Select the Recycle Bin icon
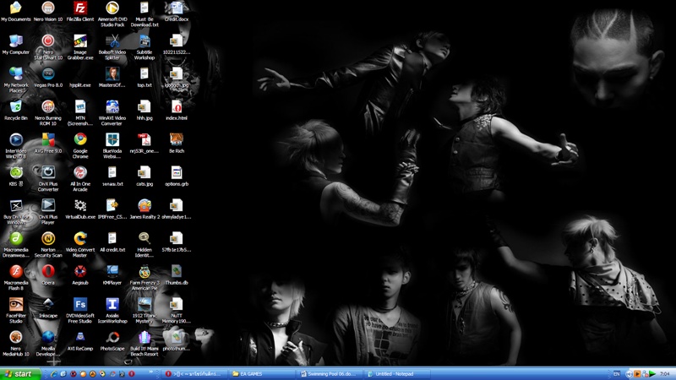The height and width of the screenshot is (380, 676). tap(16, 111)
